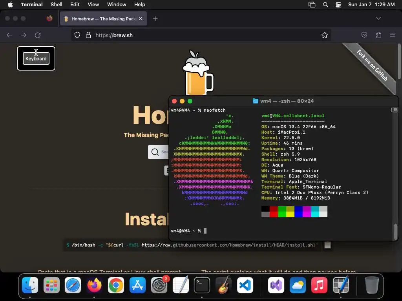Open Visual Studio from the Dock
The width and height of the screenshot is (402, 301).
point(276,285)
